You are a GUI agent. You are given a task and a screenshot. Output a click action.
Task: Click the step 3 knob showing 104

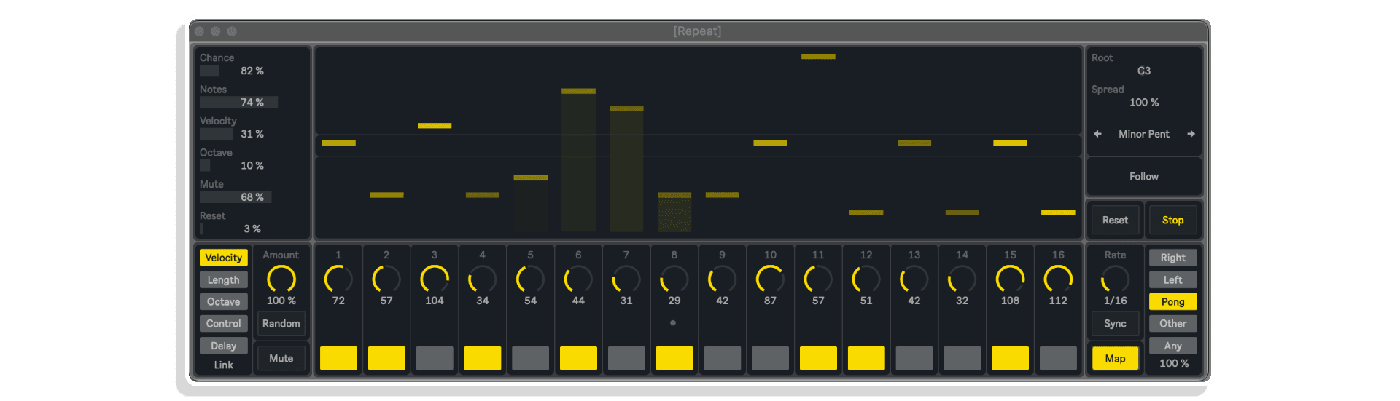tap(435, 279)
